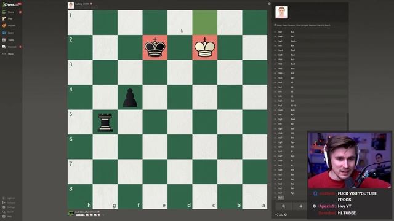Open the board settings gear above the board

270,4
